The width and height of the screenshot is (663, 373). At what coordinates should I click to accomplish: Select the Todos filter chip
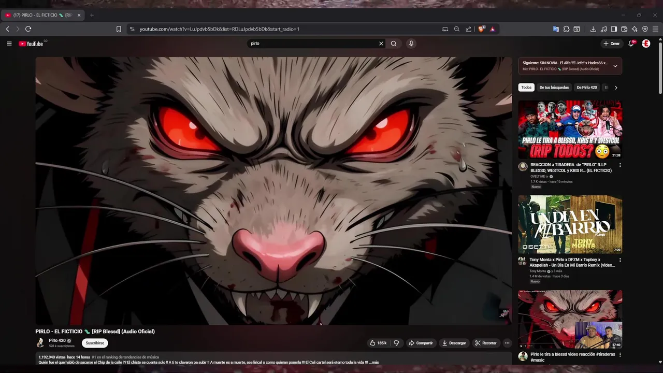(526, 88)
